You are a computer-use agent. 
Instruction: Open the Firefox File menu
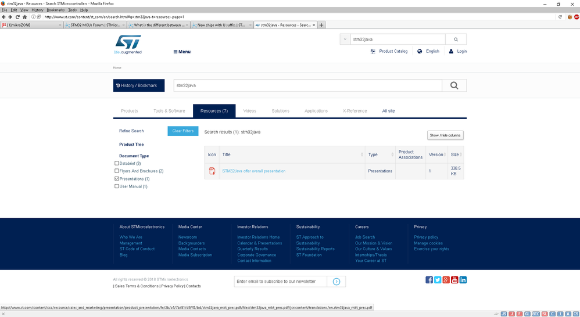[x=5, y=10]
